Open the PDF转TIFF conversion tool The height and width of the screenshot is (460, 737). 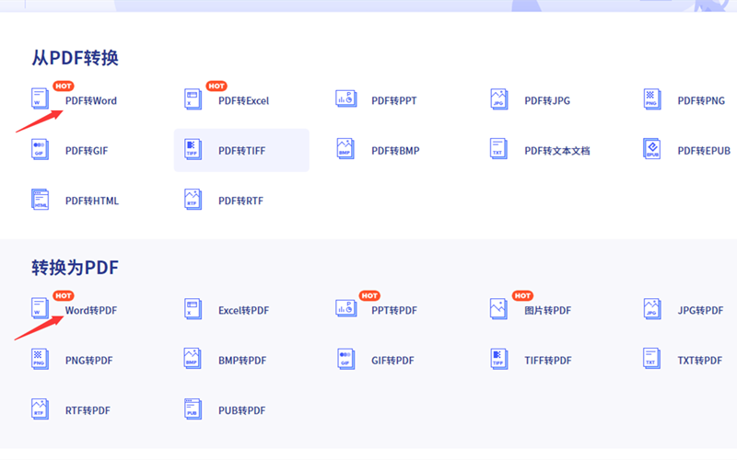point(241,151)
